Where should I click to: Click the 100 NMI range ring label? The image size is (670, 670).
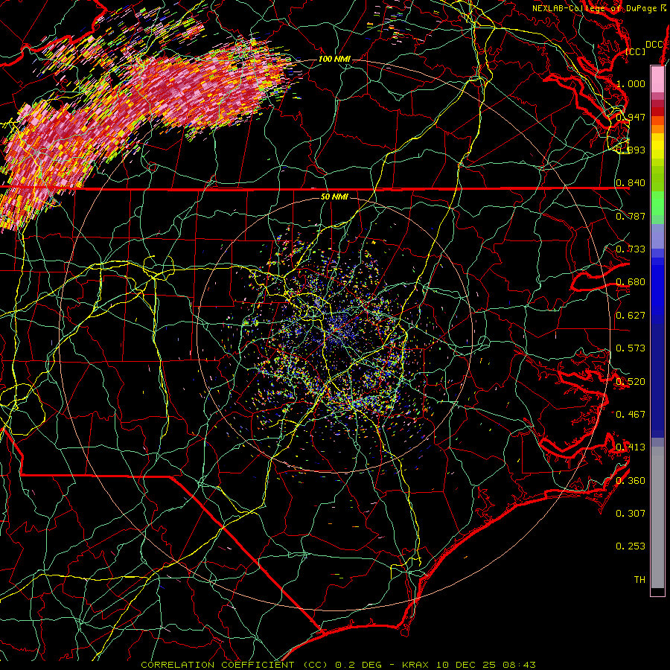click(334, 59)
